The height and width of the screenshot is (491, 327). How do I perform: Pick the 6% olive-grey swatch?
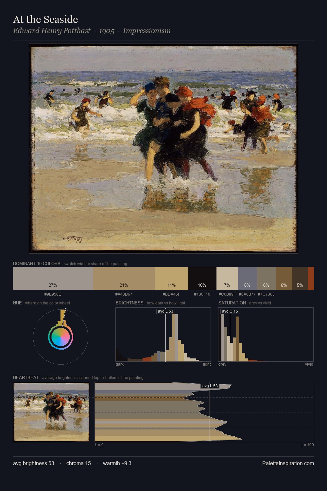267,279
